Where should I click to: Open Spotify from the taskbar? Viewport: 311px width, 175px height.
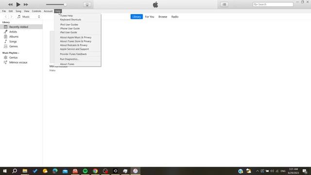85,171
